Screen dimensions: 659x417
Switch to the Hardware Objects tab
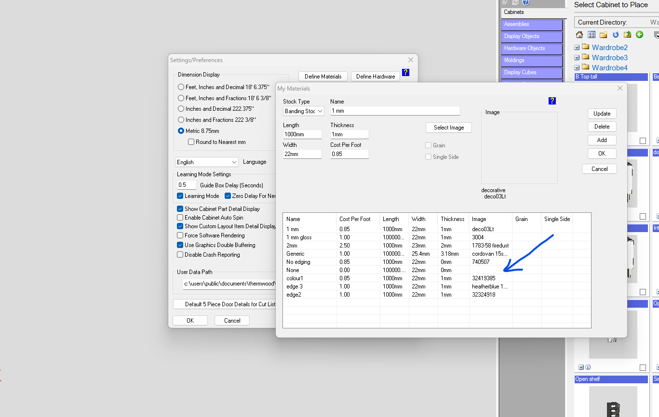click(x=532, y=49)
